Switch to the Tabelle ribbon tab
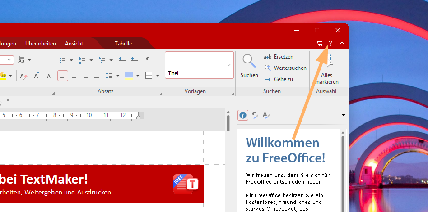This screenshot has height=212, width=428. [123, 44]
